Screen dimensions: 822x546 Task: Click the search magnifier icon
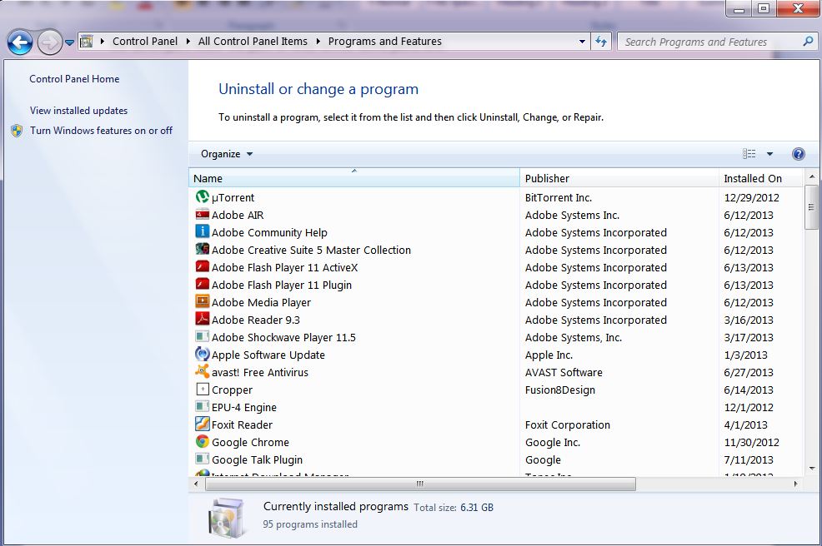pos(808,42)
